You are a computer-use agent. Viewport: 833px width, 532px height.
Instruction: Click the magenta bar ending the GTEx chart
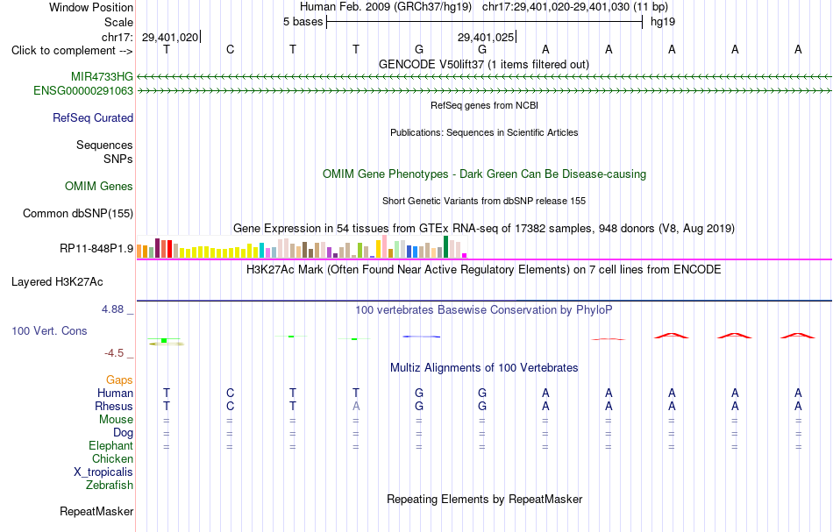465,255
